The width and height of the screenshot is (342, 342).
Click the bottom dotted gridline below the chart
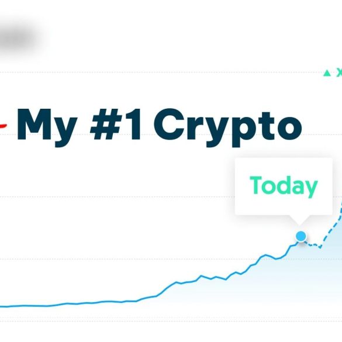click(x=171, y=321)
